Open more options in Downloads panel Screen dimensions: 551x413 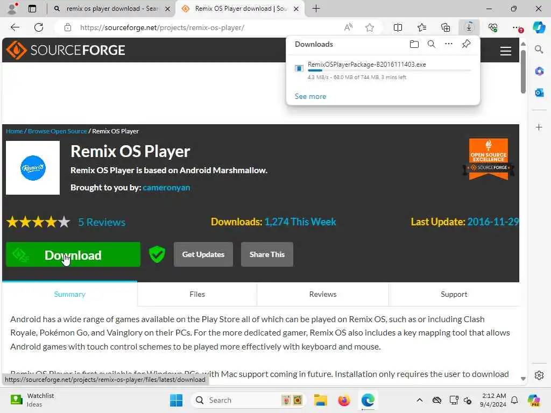pos(449,44)
